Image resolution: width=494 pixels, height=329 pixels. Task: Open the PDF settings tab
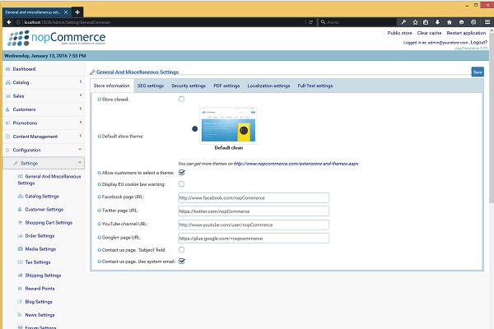click(x=226, y=86)
